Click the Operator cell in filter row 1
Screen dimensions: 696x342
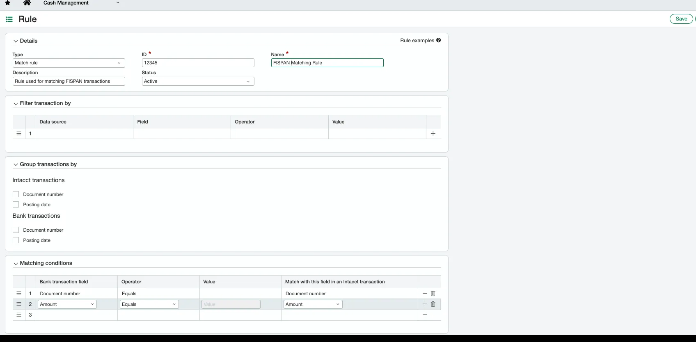(x=279, y=133)
